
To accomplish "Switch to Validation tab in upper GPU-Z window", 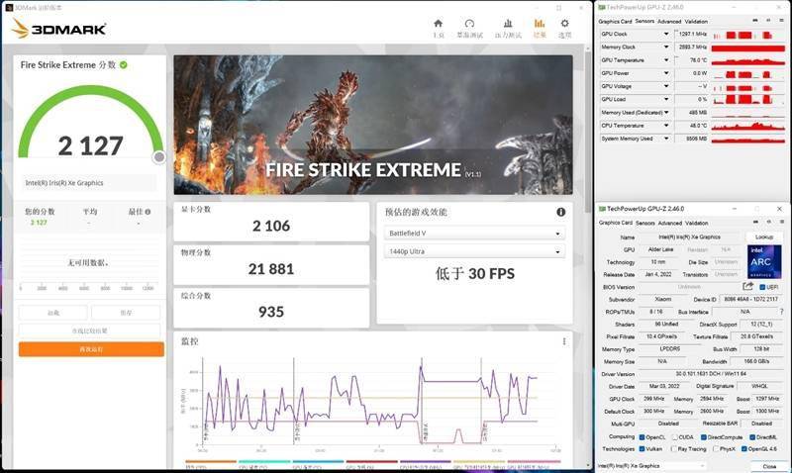I will pos(696,21).
